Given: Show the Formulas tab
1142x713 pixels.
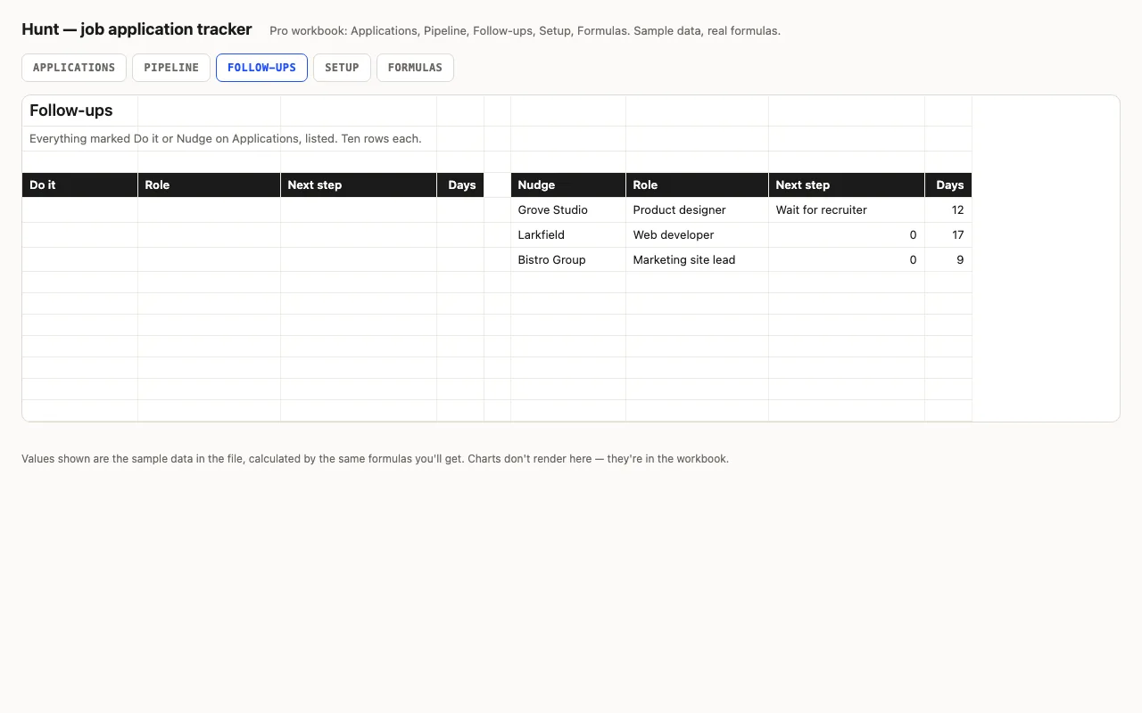Looking at the screenshot, I should coord(415,68).
